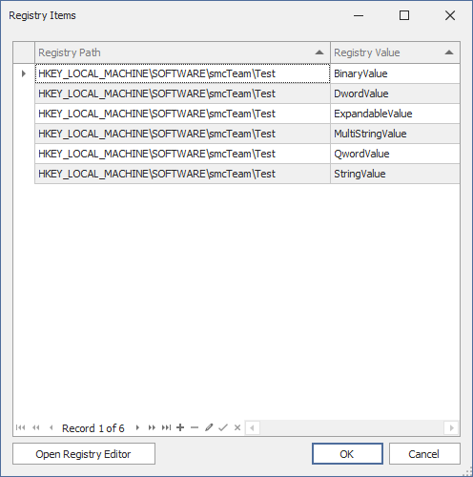
Task: Delete current record with minus icon
Action: 195,427
